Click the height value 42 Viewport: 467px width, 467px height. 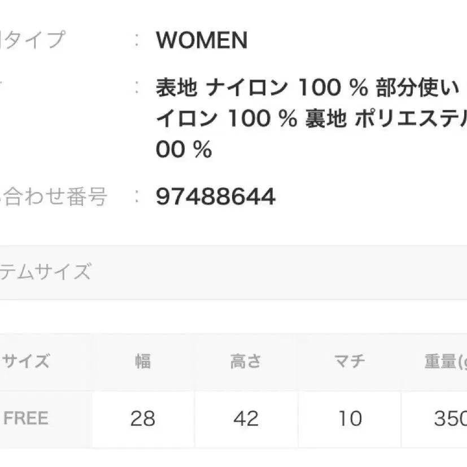[246, 418]
